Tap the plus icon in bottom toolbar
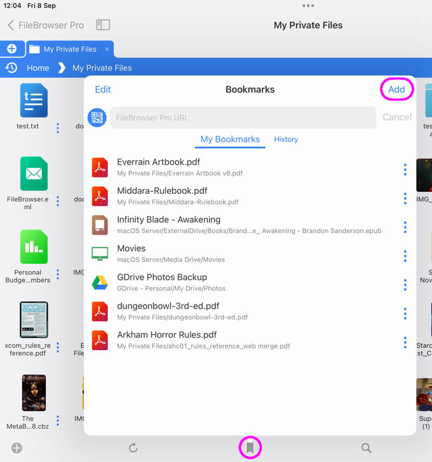Image resolution: width=432 pixels, height=462 pixels. [17, 448]
